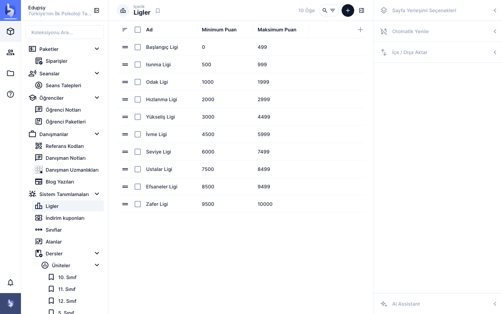Collapse the Üniteler group chevron
The height and width of the screenshot is (314, 502).
click(x=97, y=265)
